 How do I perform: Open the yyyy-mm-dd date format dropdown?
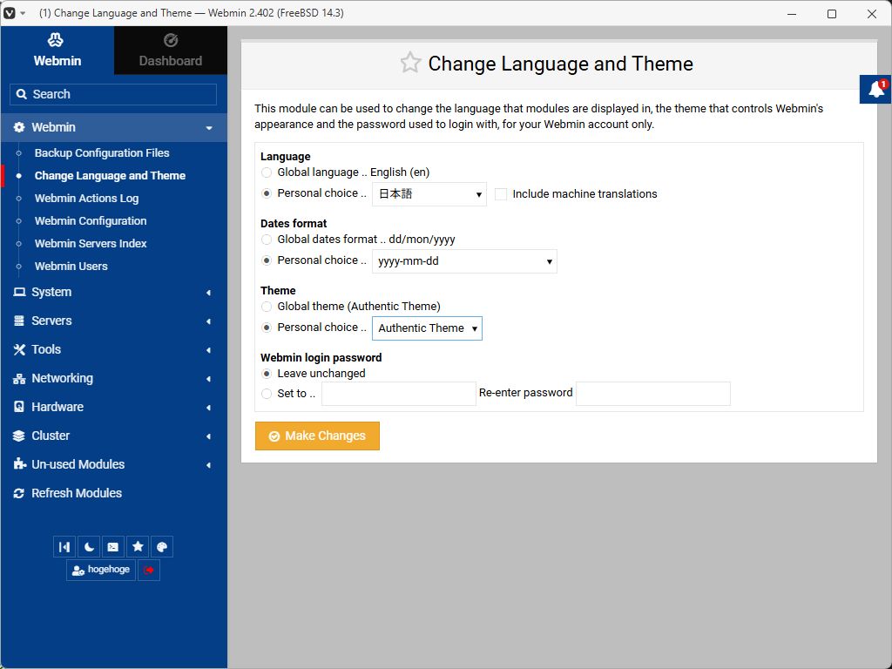[465, 261]
